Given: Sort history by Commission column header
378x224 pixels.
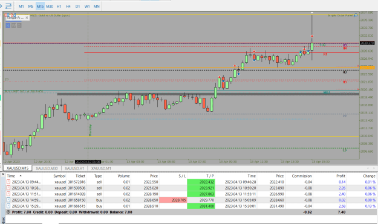Looking at the screenshot, I should click(x=302, y=176).
